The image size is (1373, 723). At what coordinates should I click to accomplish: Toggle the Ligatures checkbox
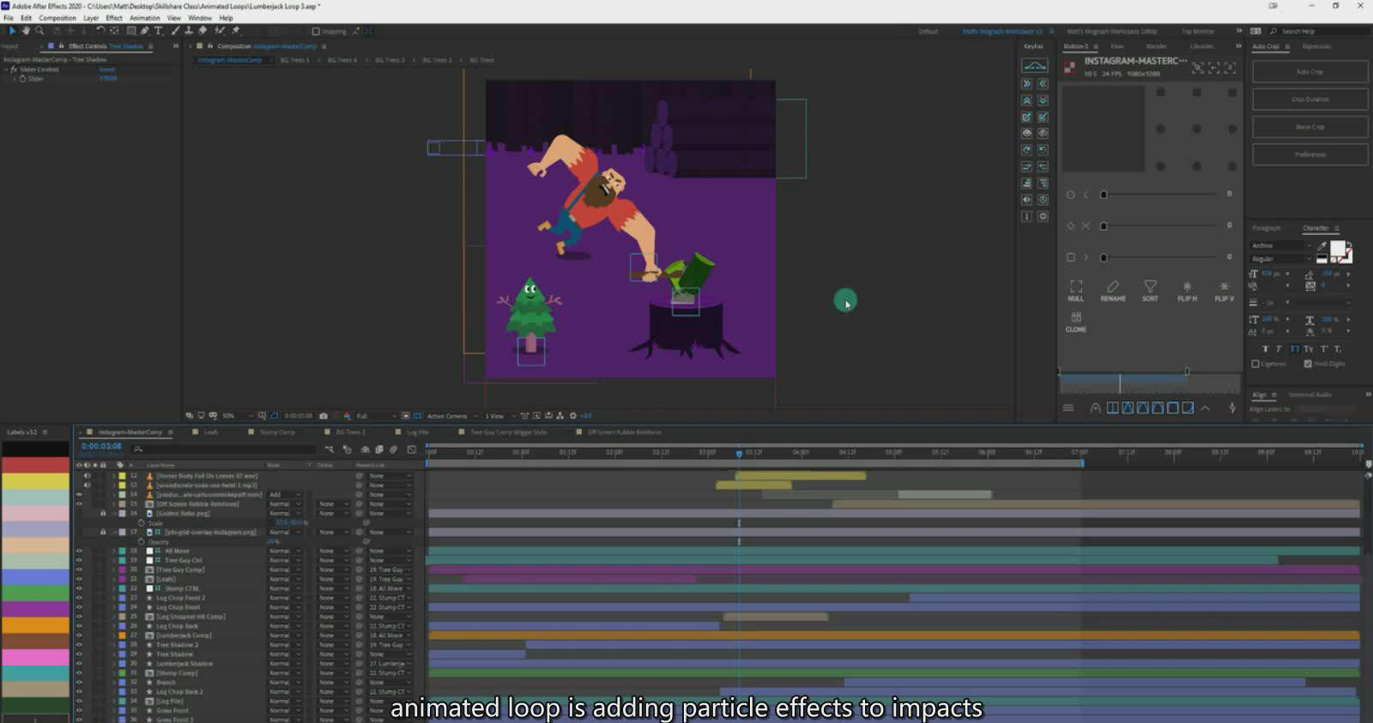(x=1255, y=364)
